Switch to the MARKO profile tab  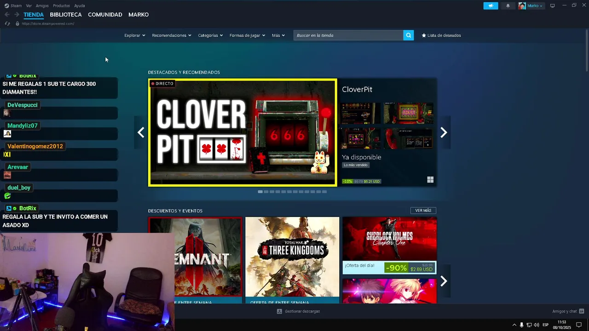[139, 15]
